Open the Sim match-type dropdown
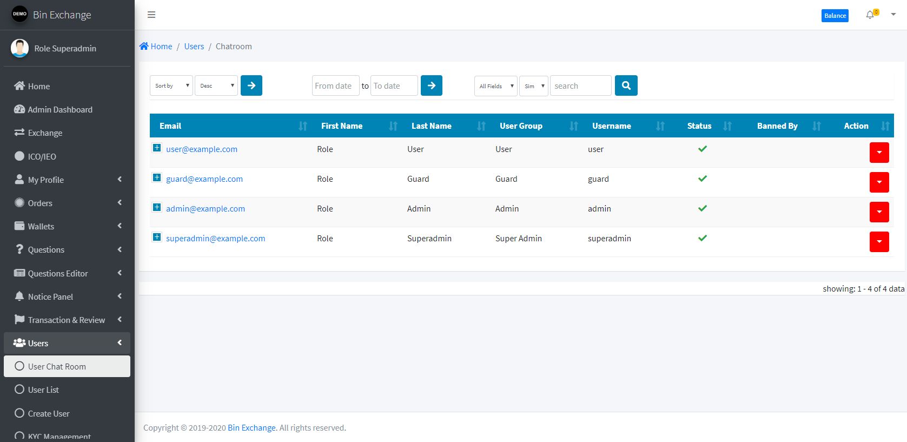The width and height of the screenshot is (907, 442). tap(534, 86)
